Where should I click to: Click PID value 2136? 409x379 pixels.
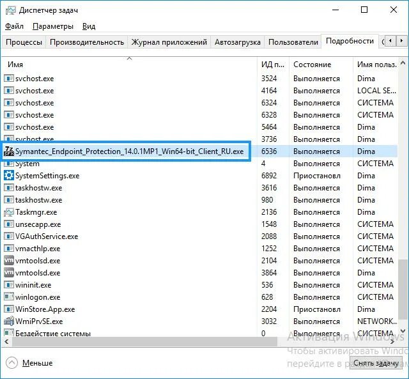click(x=269, y=212)
